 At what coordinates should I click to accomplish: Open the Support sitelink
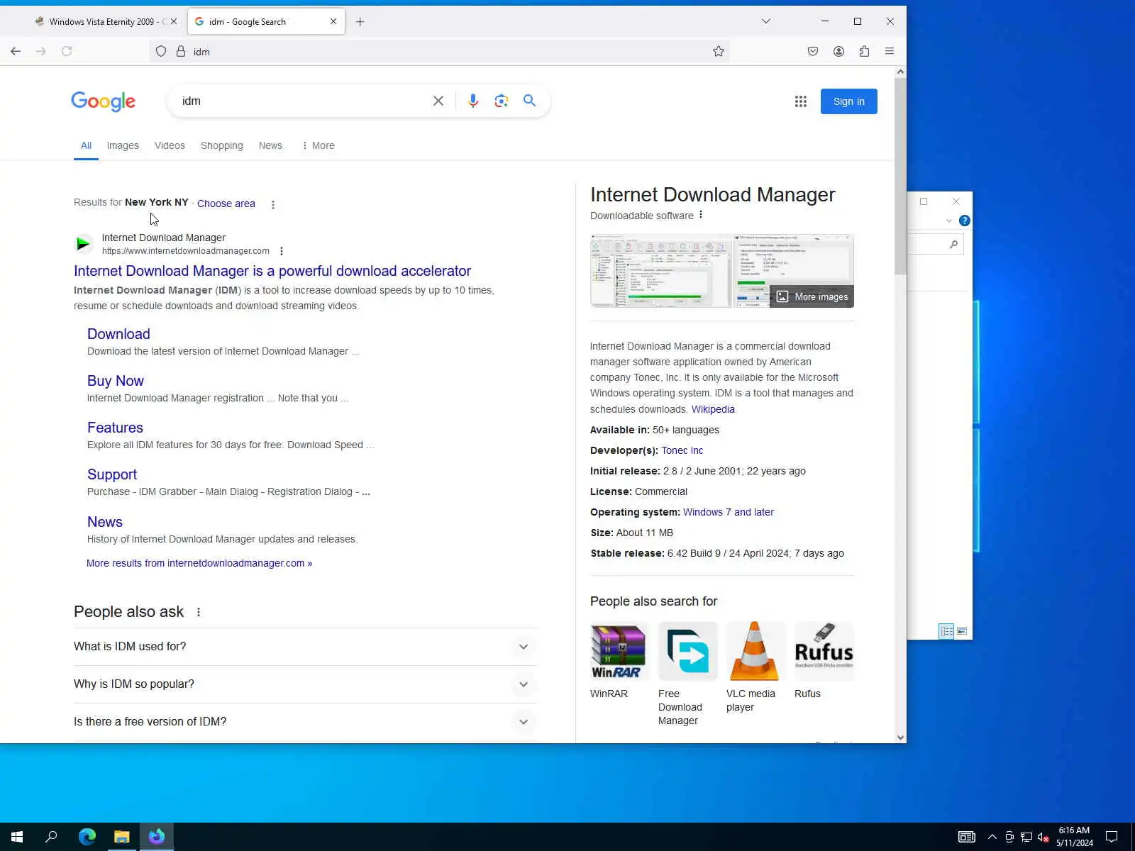(112, 474)
